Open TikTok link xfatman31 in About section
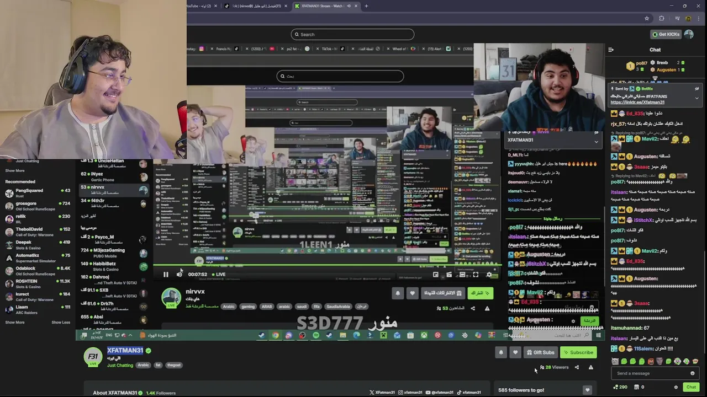The height and width of the screenshot is (397, 707). click(469, 392)
